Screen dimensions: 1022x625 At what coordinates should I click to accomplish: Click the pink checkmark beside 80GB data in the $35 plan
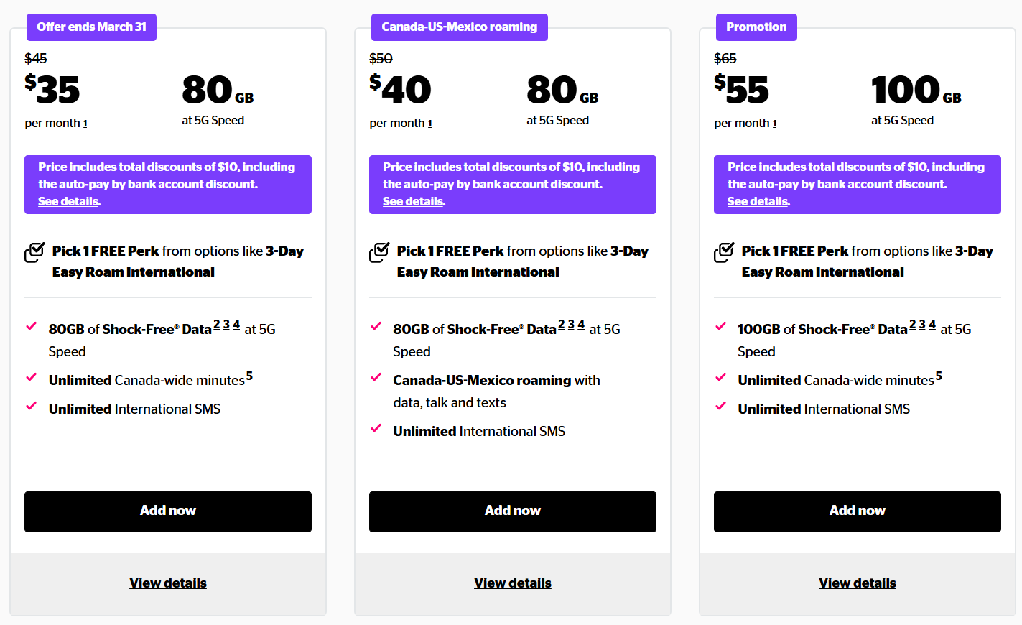31,326
